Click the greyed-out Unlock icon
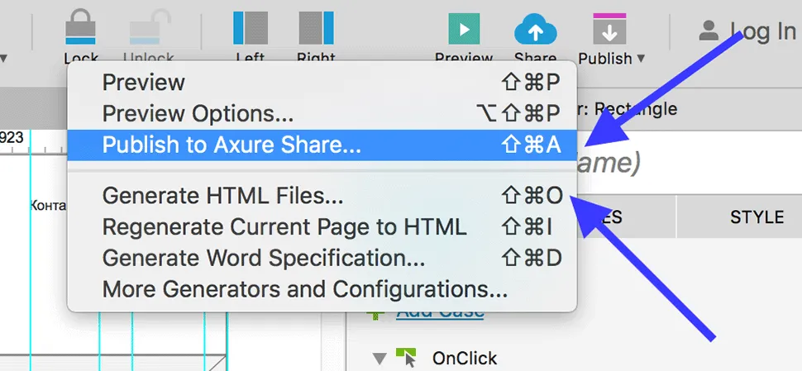This screenshot has height=371, width=802. coord(149,29)
